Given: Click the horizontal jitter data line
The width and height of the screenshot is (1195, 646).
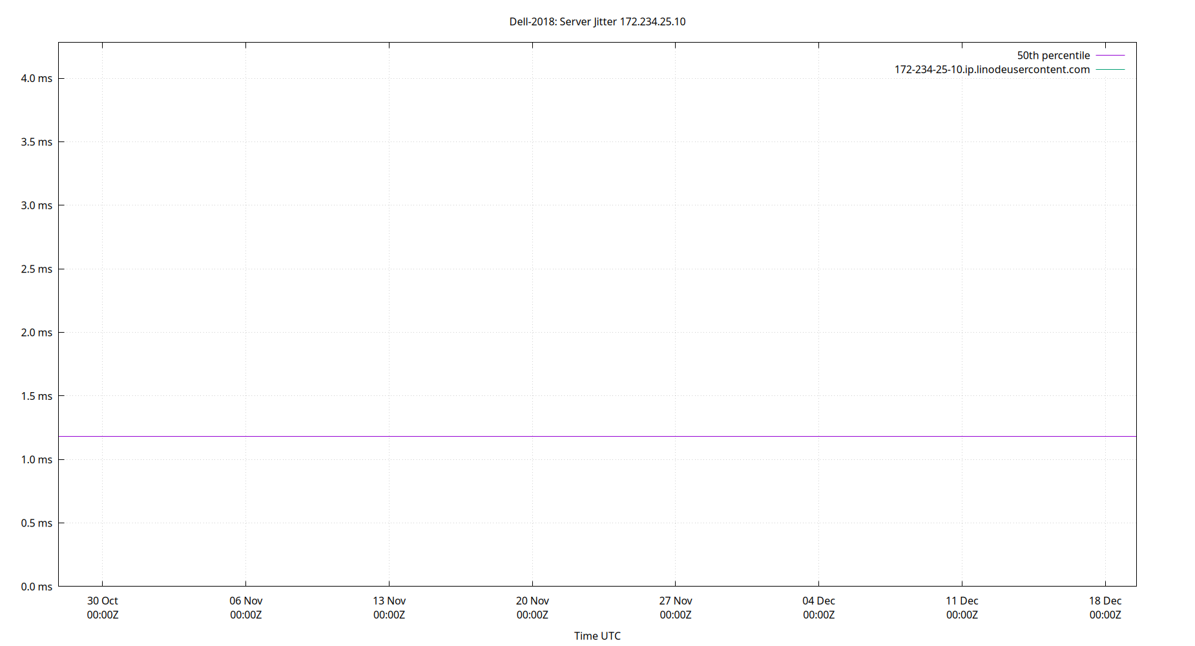Looking at the screenshot, I should [x=581, y=435].
